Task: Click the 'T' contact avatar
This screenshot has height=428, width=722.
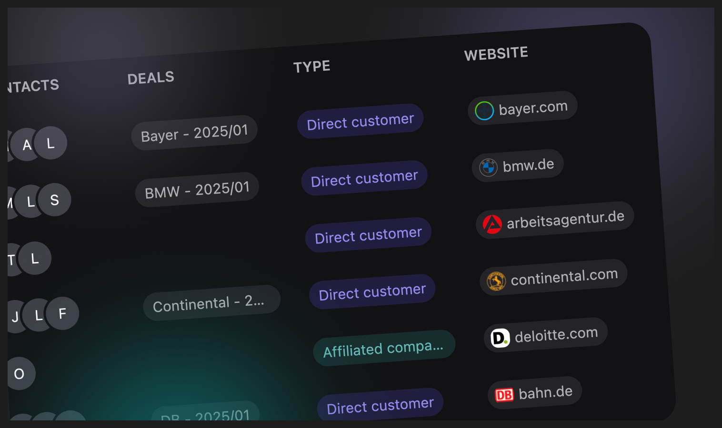Action: point(13,260)
